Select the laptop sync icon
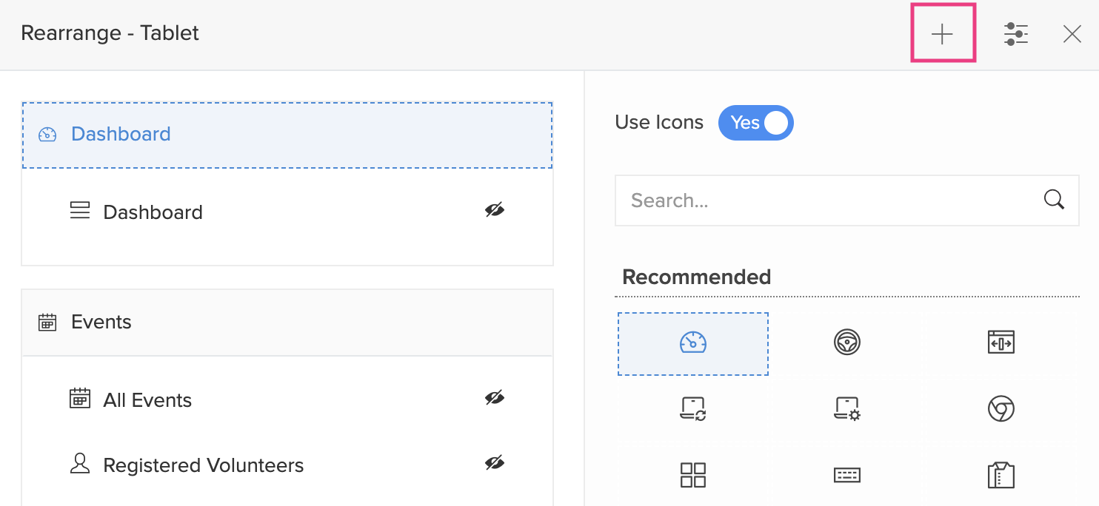1099x506 pixels. coord(692,408)
